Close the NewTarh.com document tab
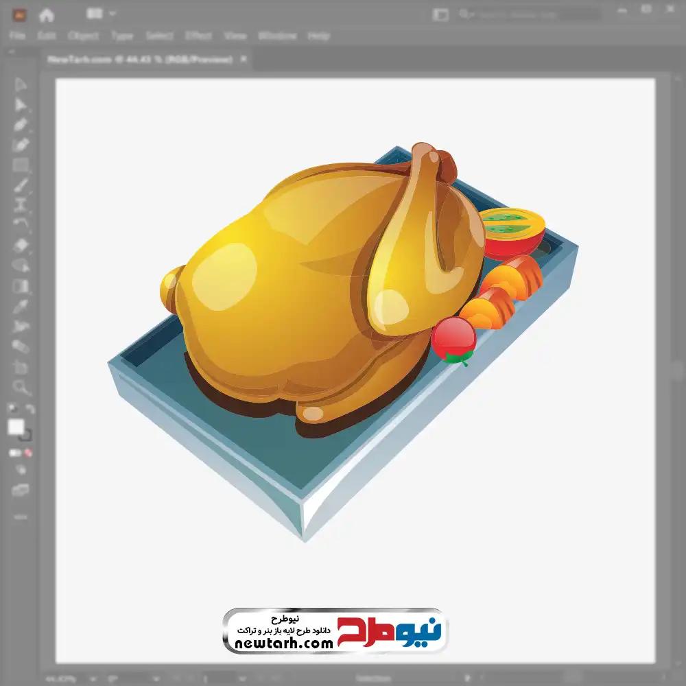The width and height of the screenshot is (686, 686). [244, 58]
